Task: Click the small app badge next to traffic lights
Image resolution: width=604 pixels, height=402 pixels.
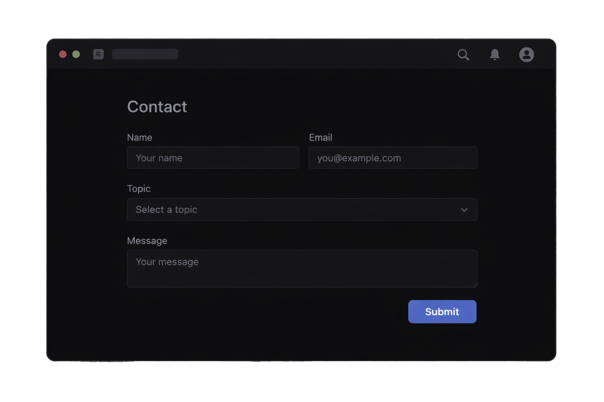Action: [x=98, y=54]
